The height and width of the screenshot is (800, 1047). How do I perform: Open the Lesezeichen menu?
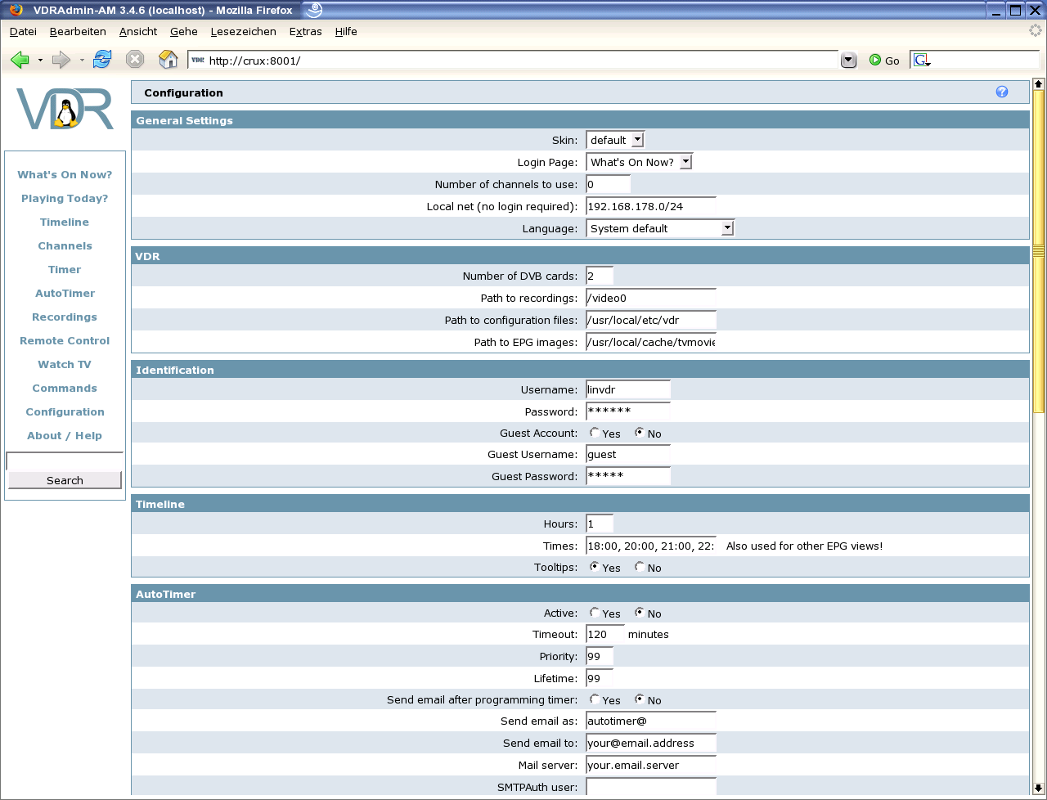[243, 32]
